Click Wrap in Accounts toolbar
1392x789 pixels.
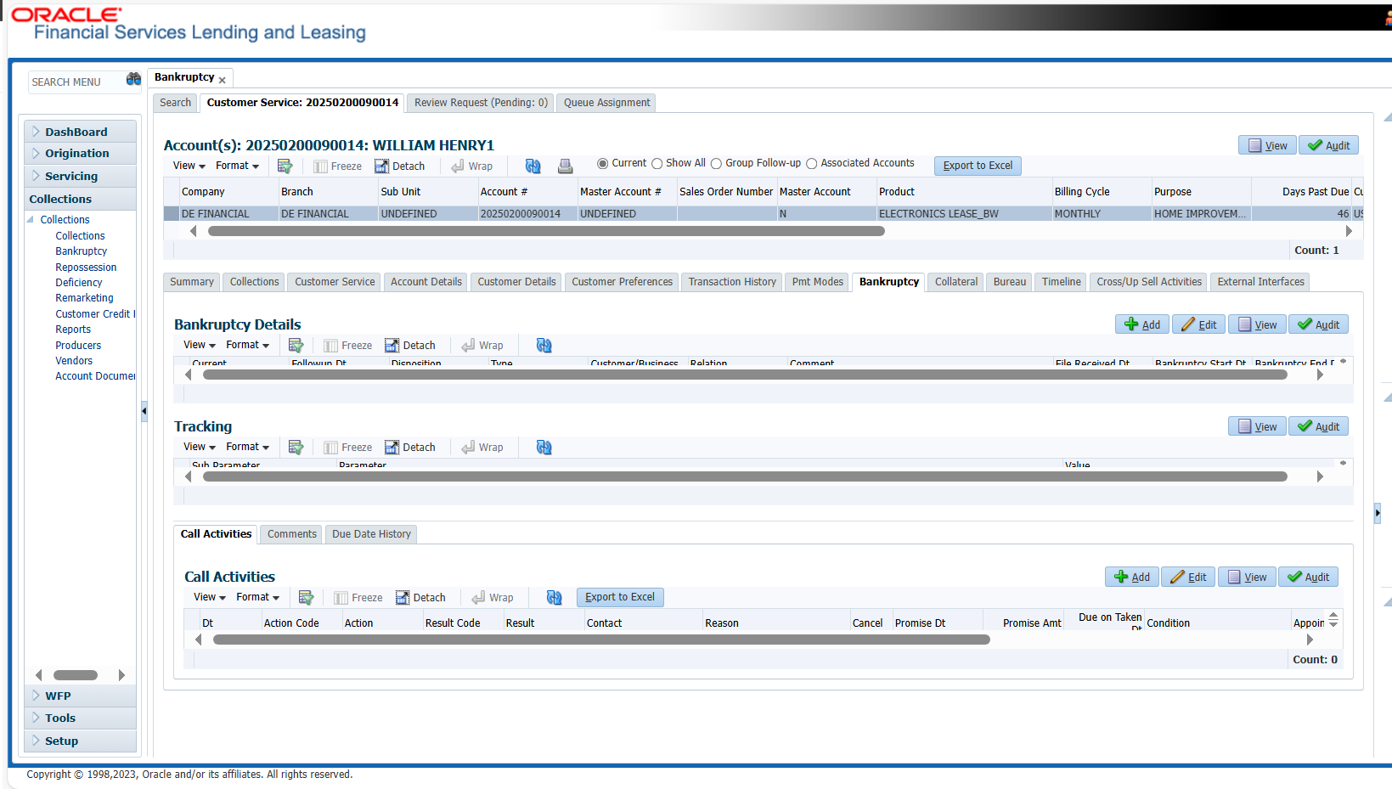[471, 166]
